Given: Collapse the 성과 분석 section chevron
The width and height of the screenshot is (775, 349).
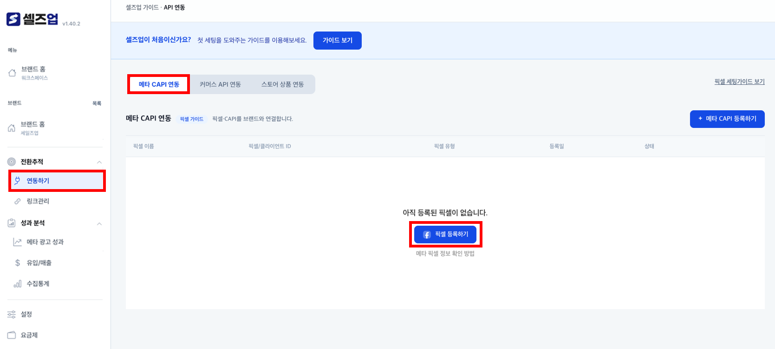Looking at the screenshot, I should click(99, 224).
